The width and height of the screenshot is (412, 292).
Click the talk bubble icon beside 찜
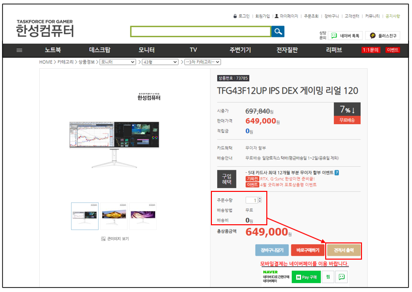coord(342,277)
